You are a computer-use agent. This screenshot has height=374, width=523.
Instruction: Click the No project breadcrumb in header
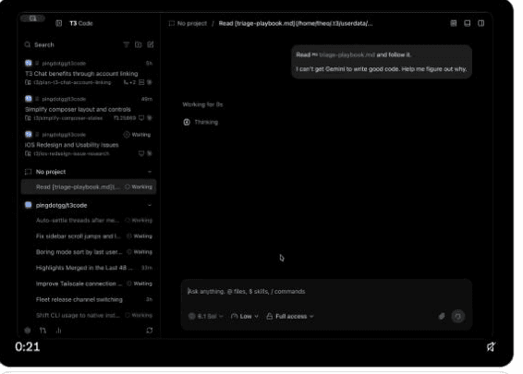pos(188,23)
